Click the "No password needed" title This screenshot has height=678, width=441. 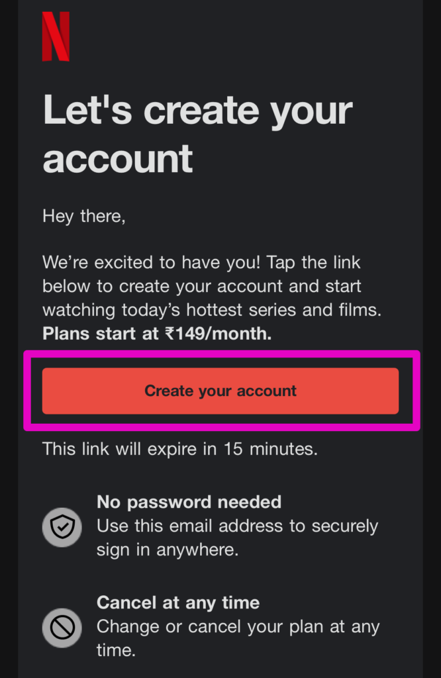click(189, 502)
